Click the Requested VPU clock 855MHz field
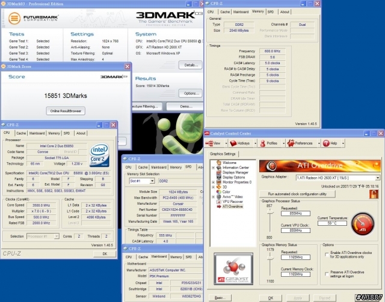Image resolution: width=385 pixels, height=302 pixels. pyautogui.click(x=295, y=214)
